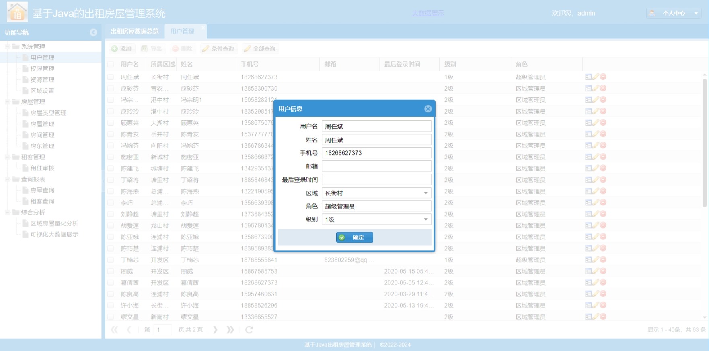Click the 手机号 field with 18268627373
This screenshot has width=709, height=351.
click(x=376, y=153)
